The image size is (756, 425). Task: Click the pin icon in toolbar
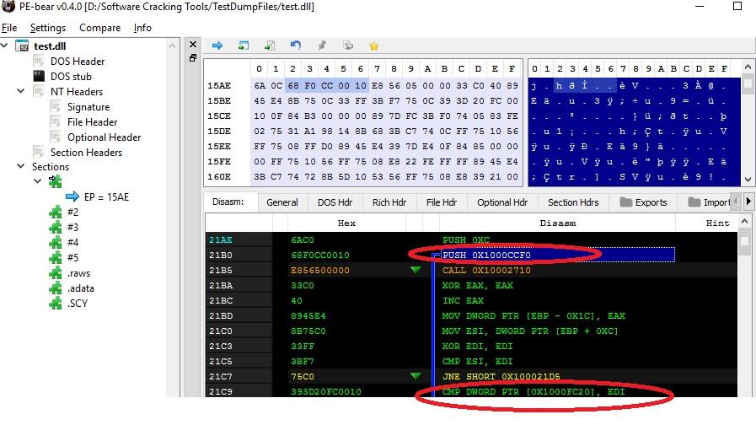click(321, 46)
